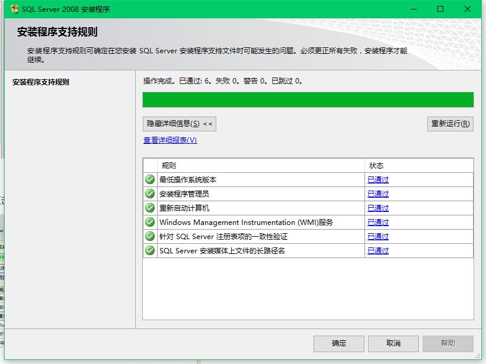Confirm with the 确定 button
The height and width of the screenshot is (364, 486).
point(339,343)
